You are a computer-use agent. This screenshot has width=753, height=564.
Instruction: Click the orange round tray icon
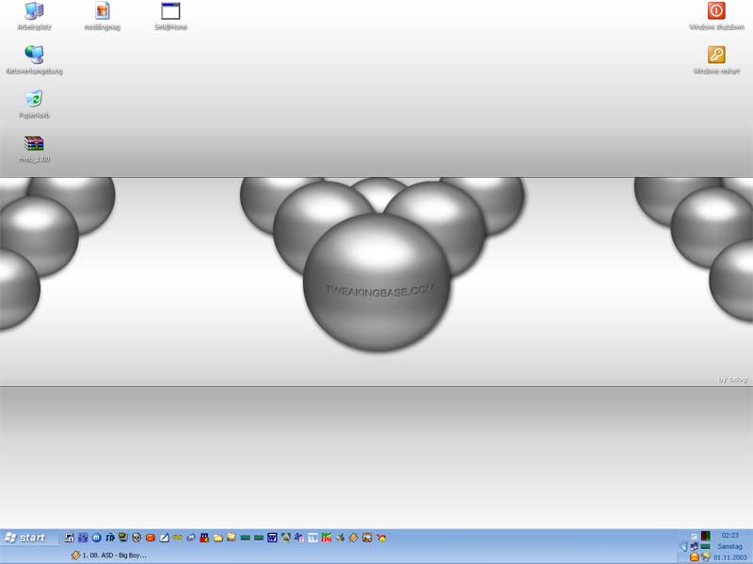695,556
